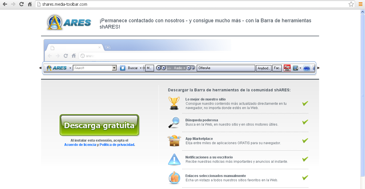Expand the TV icon dropdown arrow
The image size is (365, 189).
coord(300,68)
